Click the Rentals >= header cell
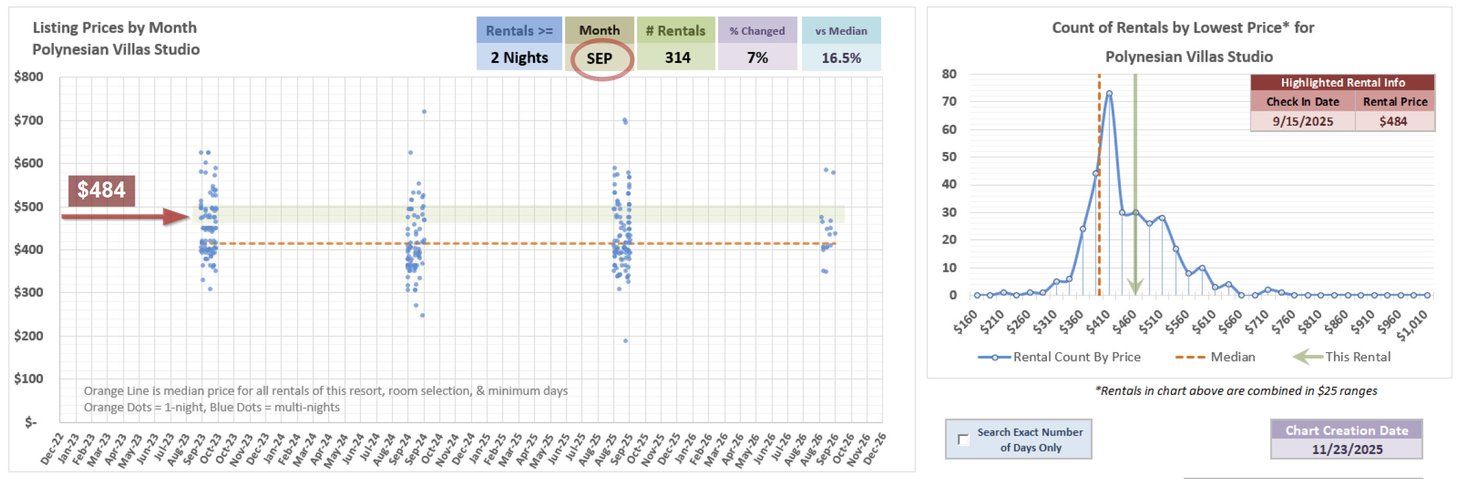 519,31
